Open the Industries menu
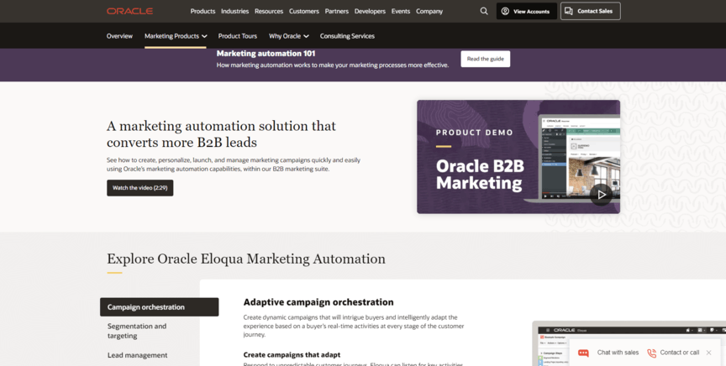 point(234,11)
